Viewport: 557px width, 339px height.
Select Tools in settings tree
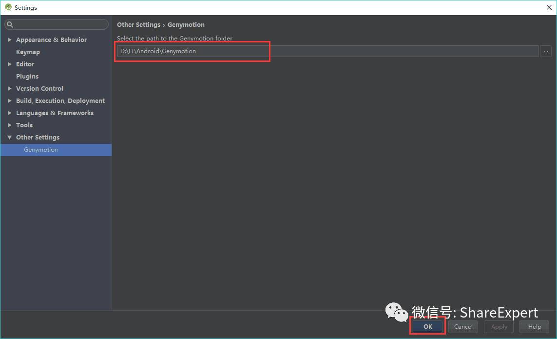click(x=24, y=125)
